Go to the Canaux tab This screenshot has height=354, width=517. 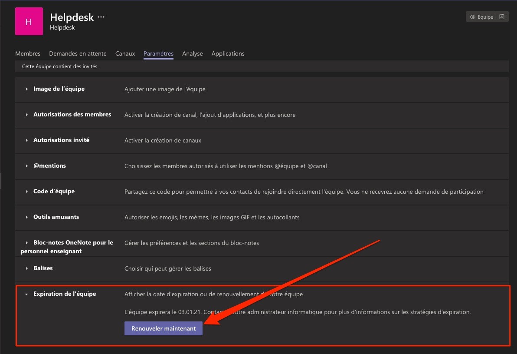click(125, 53)
